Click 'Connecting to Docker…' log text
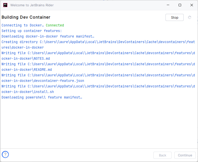 [23, 25]
